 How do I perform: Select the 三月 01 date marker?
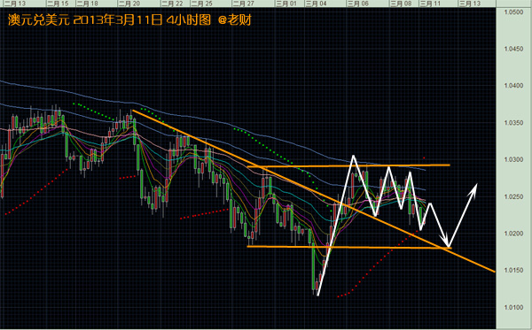click(x=286, y=4)
